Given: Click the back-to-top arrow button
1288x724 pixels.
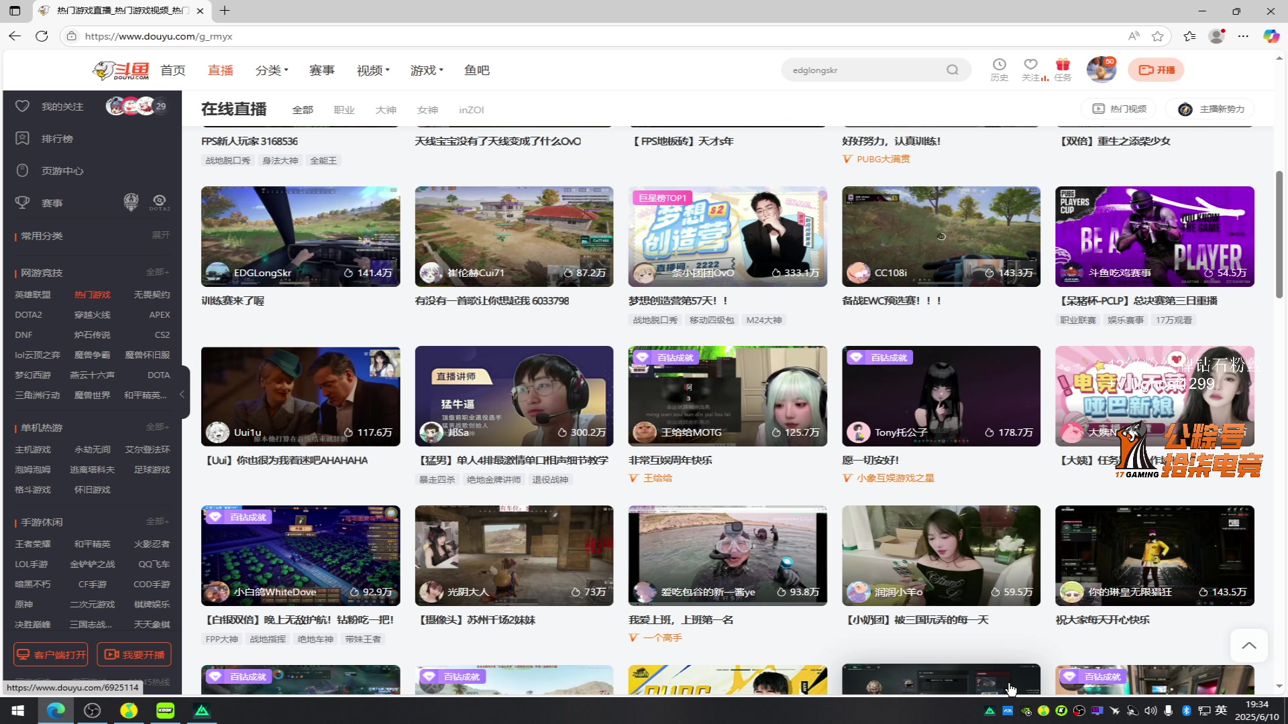Looking at the screenshot, I should (x=1248, y=646).
